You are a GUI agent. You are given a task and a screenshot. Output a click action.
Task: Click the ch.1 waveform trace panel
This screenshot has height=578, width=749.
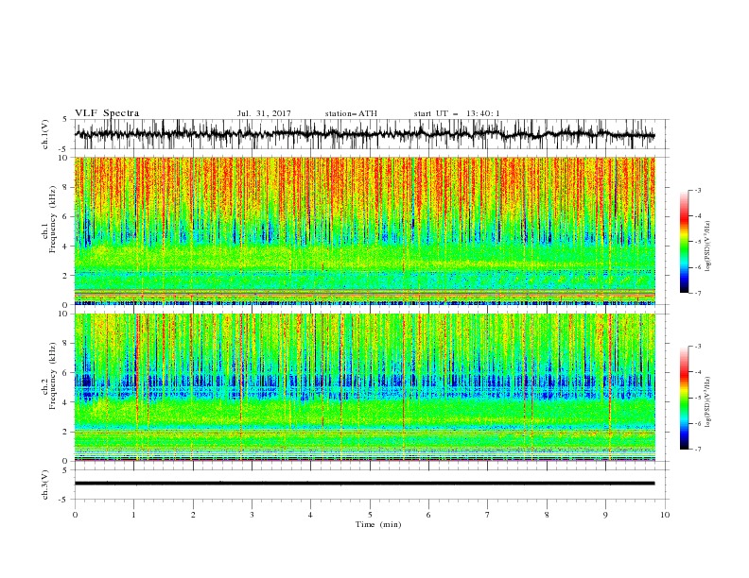(371, 134)
